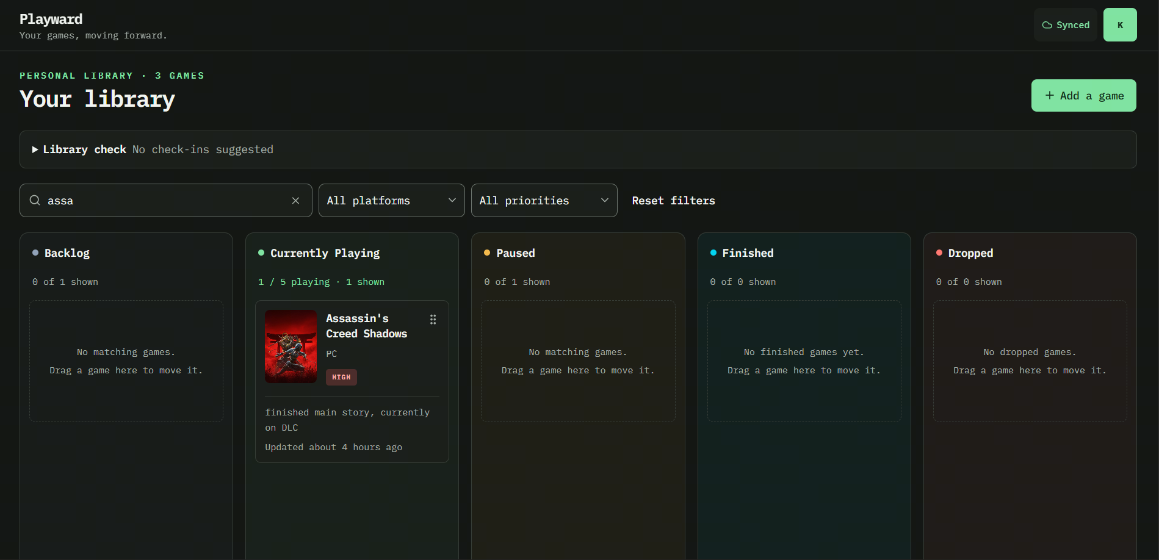1159x560 pixels.
Task: Click the Playward logo title
Action: (x=51, y=19)
